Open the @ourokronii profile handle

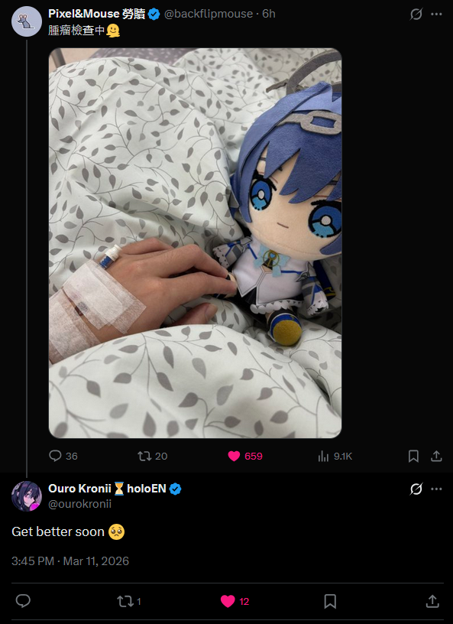click(79, 504)
